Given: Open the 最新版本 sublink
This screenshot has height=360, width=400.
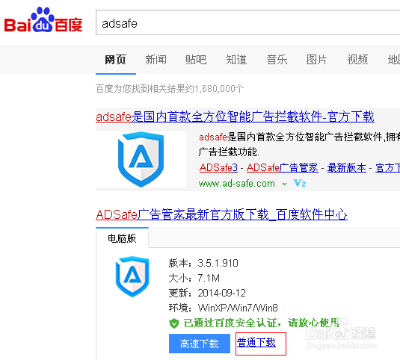Looking at the screenshot, I should 346,167.
